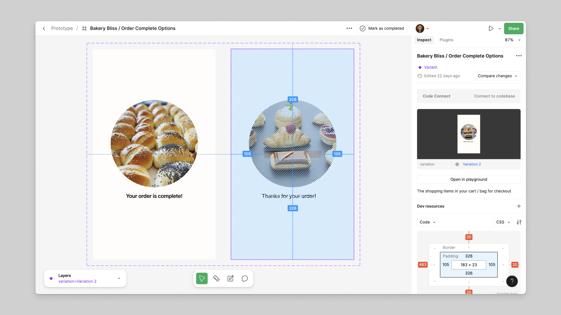Change zoom level with the 87% dropdown
This screenshot has height=315, width=561.
tap(512, 40)
